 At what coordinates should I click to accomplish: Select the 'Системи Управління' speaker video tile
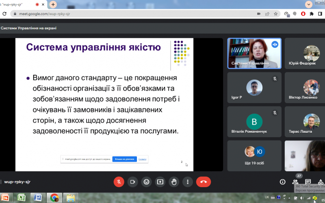pos(254,54)
